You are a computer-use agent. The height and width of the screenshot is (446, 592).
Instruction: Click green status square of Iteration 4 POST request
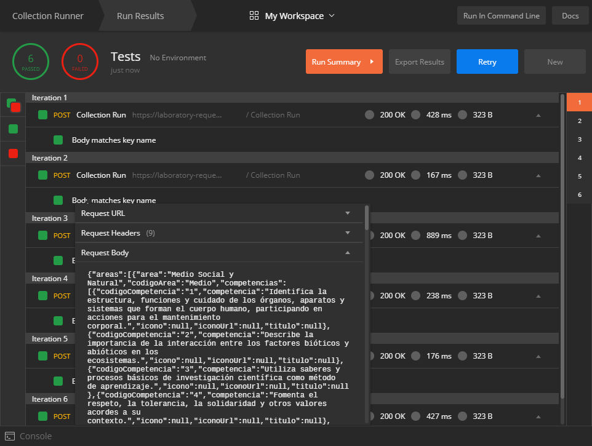tap(42, 295)
